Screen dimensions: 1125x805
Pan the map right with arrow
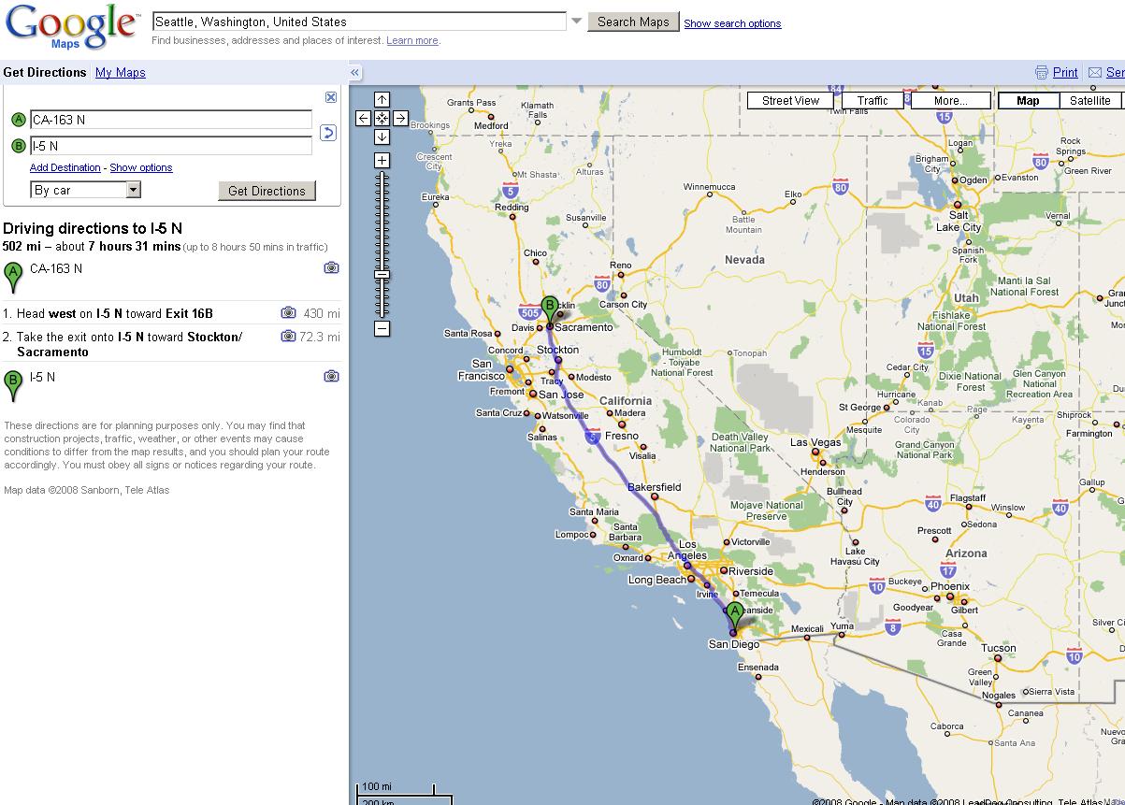click(400, 118)
